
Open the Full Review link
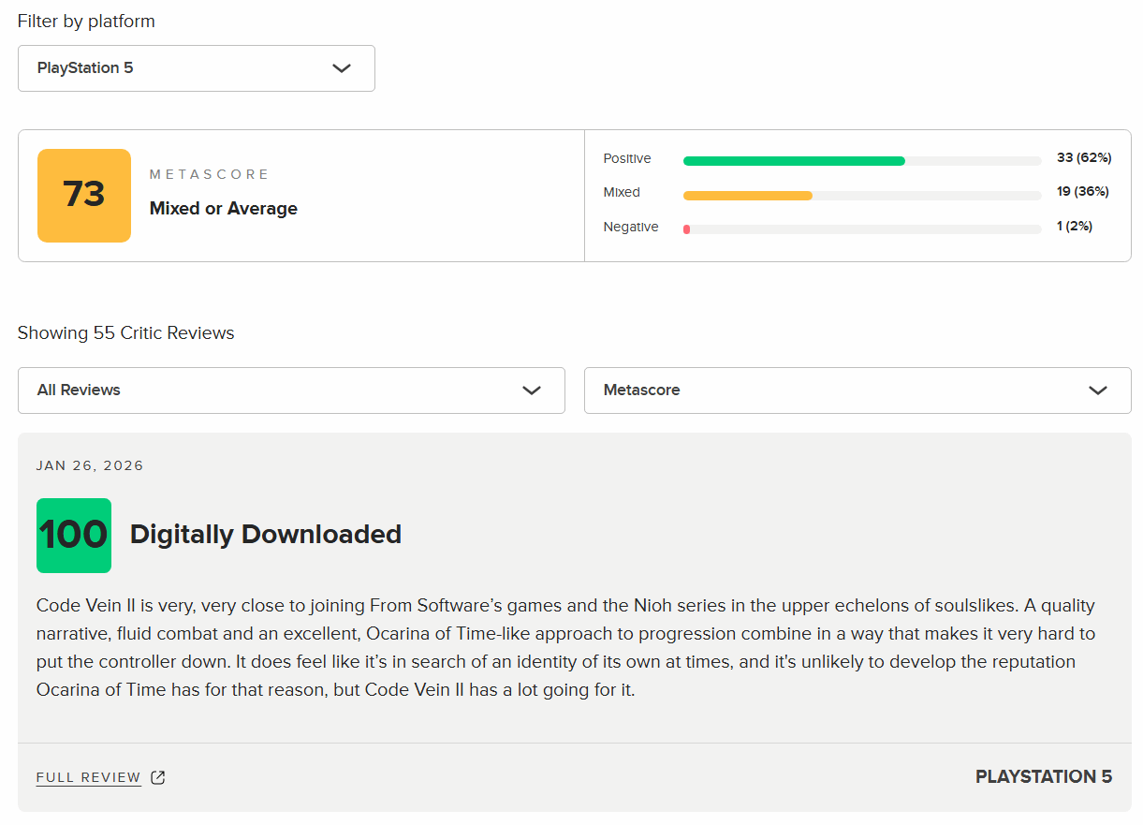(x=89, y=777)
